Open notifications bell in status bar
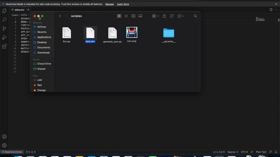 coord(276,152)
